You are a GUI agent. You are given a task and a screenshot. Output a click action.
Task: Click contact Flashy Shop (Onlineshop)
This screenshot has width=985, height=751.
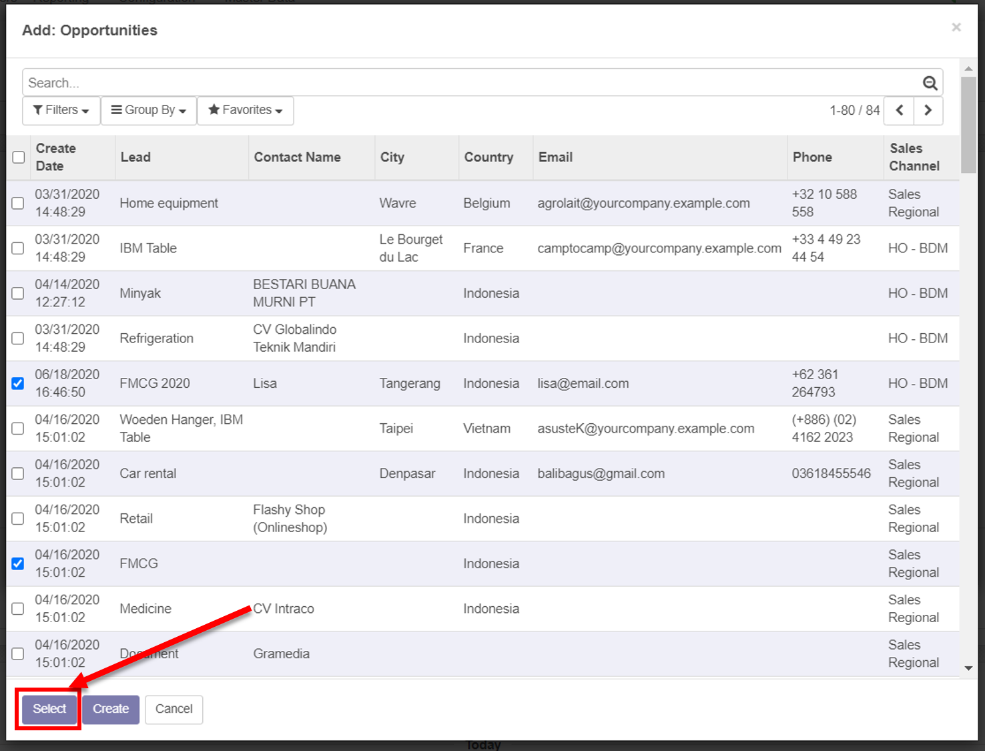point(290,519)
